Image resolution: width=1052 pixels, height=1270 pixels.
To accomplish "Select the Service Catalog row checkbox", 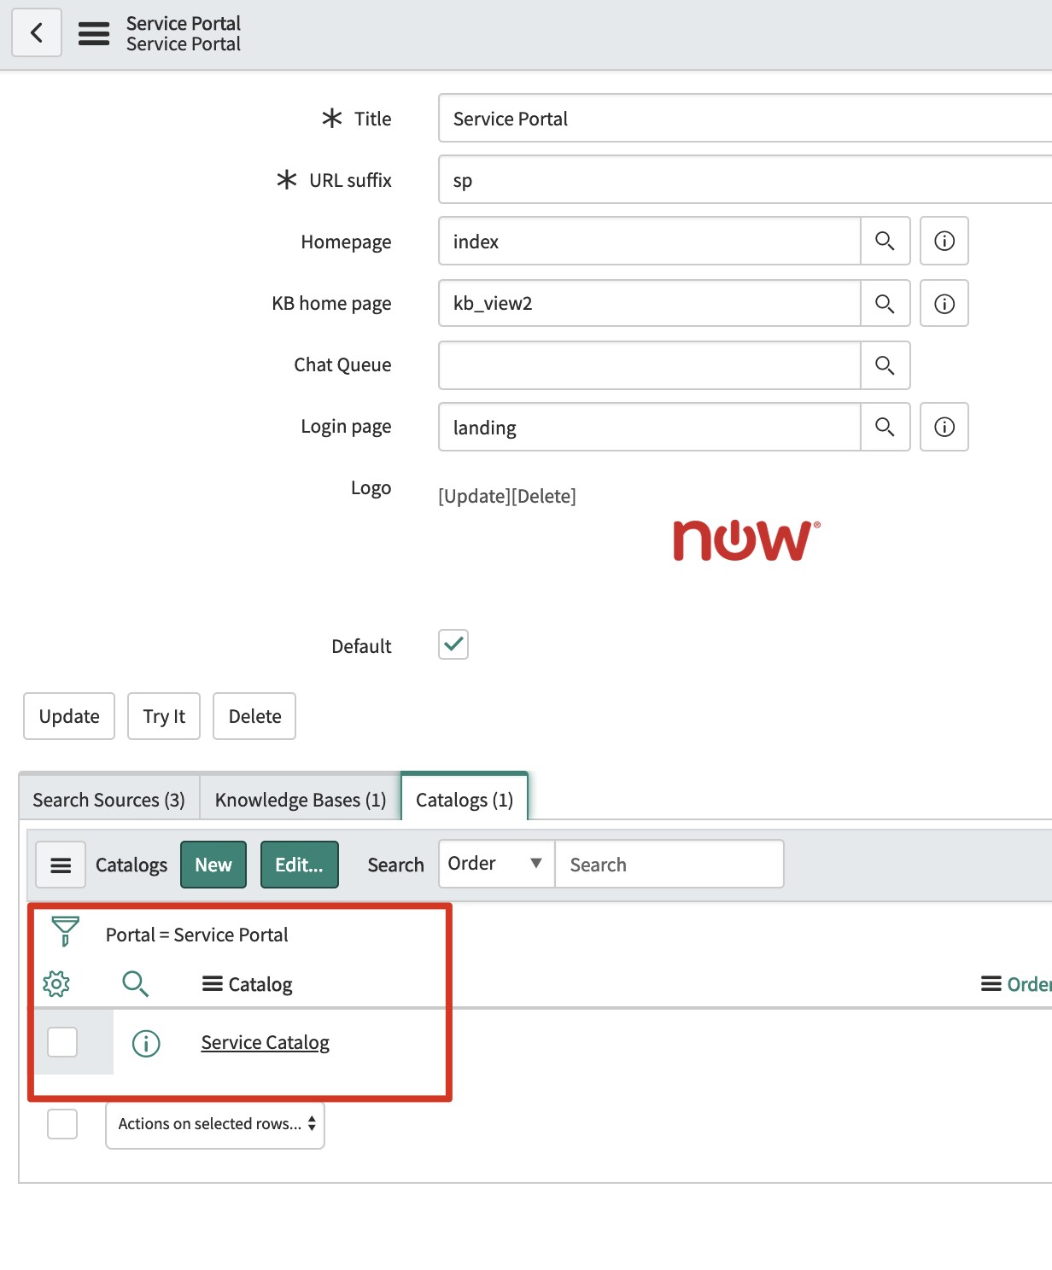I will coord(62,1042).
